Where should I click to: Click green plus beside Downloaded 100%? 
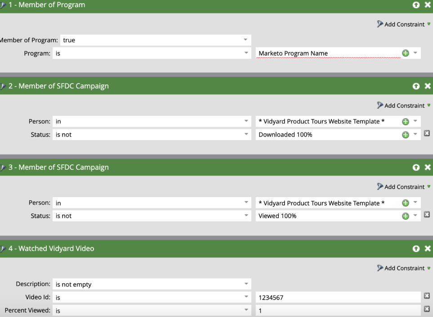pyautogui.click(x=406, y=135)
